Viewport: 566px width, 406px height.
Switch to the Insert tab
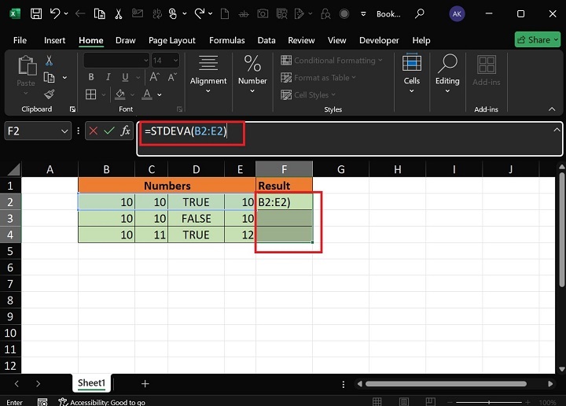click(x=54, y=40)
